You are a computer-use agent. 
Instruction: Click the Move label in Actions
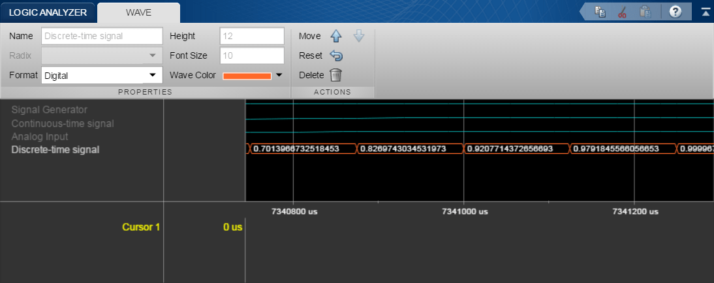[309, 36]
